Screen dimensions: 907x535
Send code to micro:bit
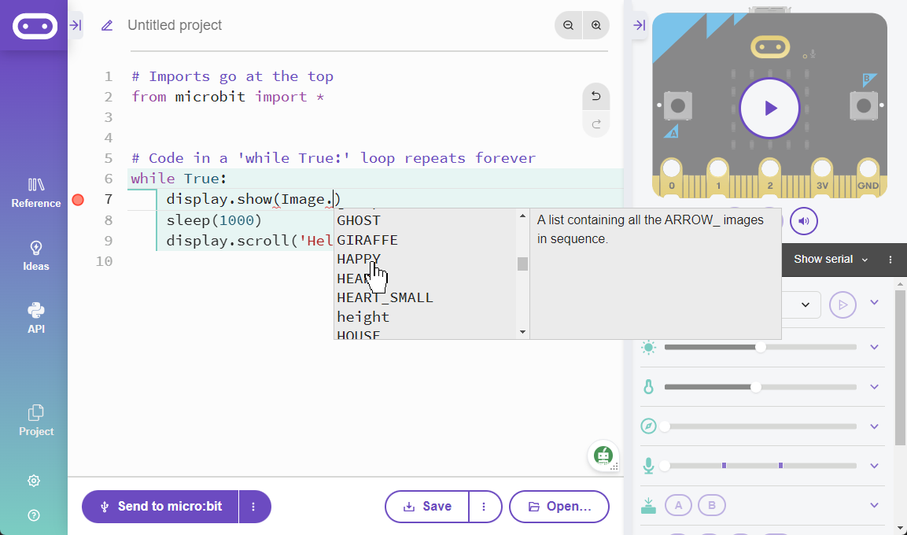(160, 507)
